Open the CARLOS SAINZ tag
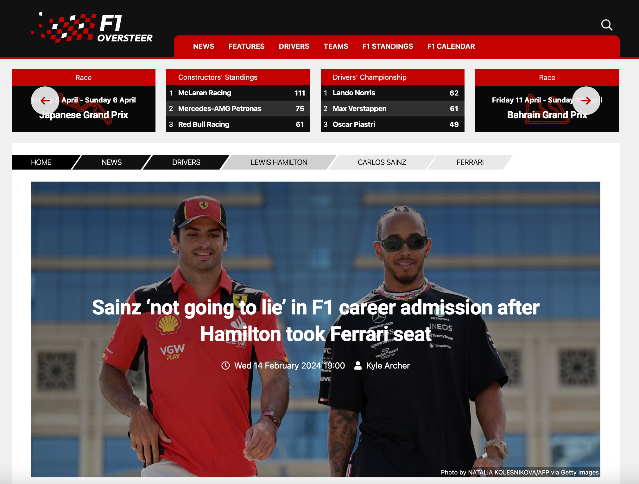This screenshot has height=484, width=639. click(x=382, y=162)
